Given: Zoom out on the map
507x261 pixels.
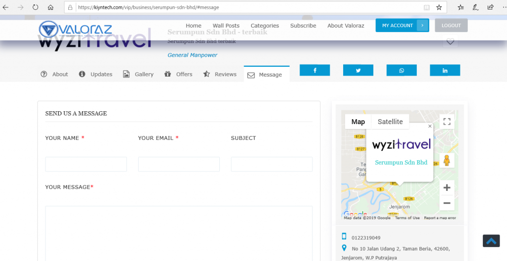Looking at the screenshot, I should click(447, 203).
